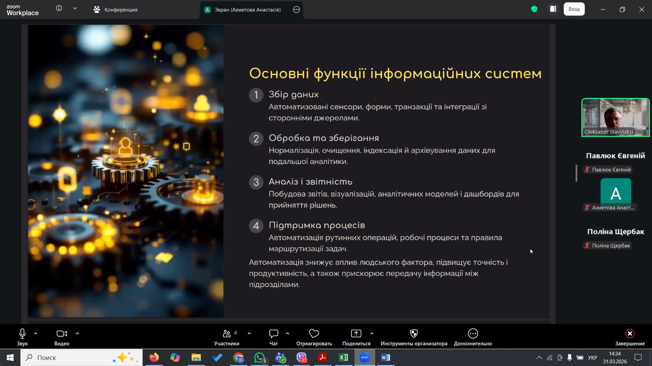Select Oleksandr Stavytskyi video thumbnail

(615, 117)
